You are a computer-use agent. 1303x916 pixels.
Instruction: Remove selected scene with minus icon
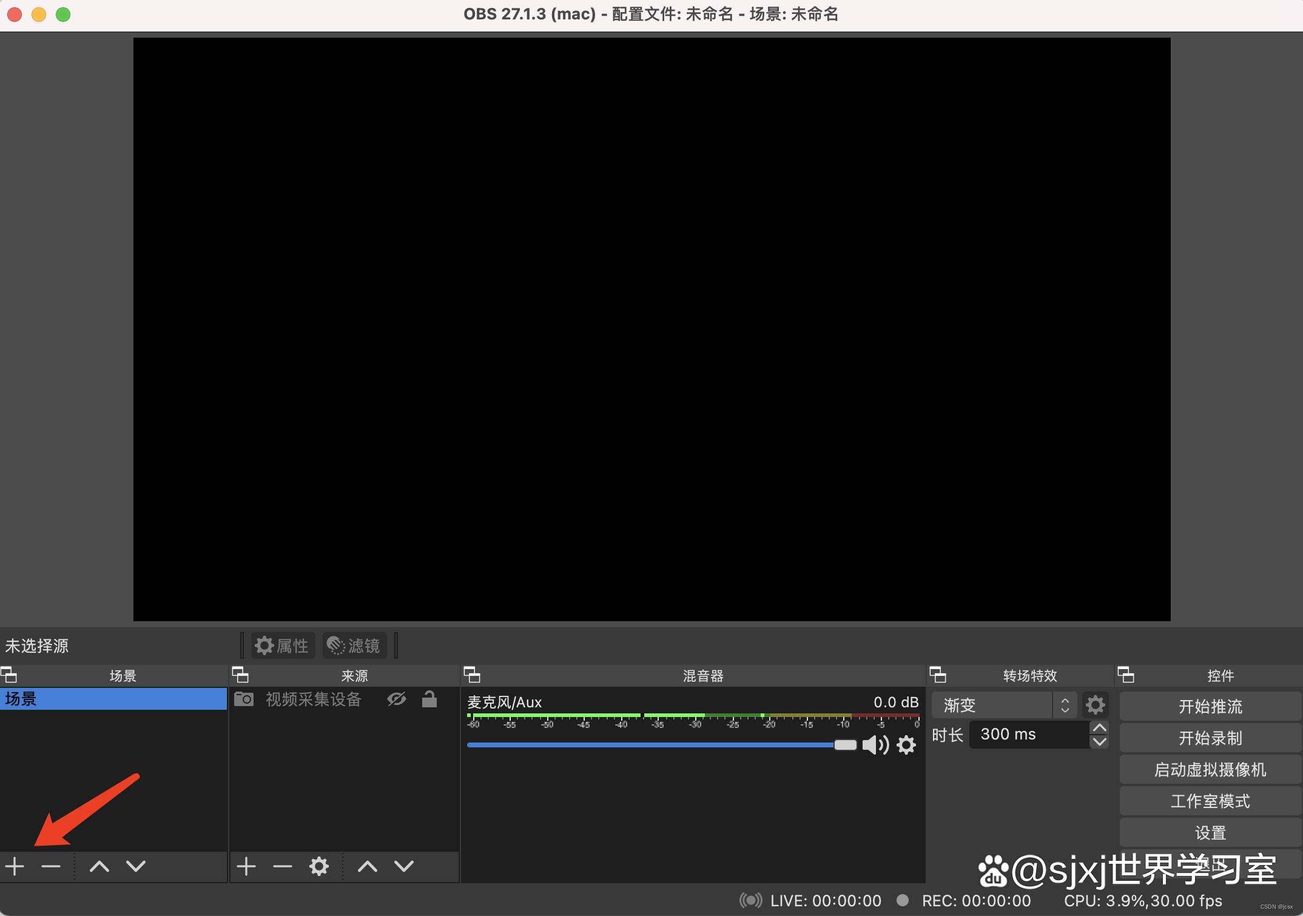pos(51,866)
